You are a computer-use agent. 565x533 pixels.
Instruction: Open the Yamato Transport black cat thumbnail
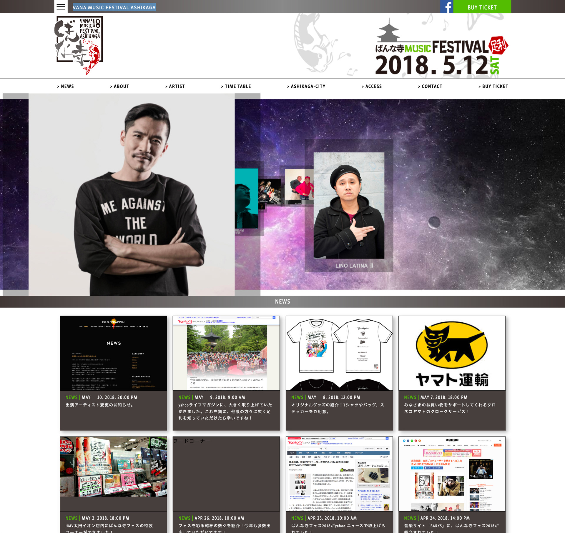pyautogui.click(x=452, y=353)
